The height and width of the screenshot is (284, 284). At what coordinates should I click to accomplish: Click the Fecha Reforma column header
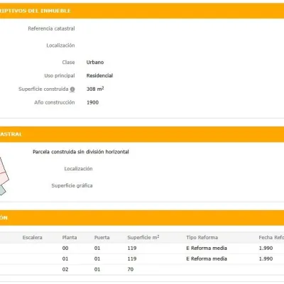271,237
